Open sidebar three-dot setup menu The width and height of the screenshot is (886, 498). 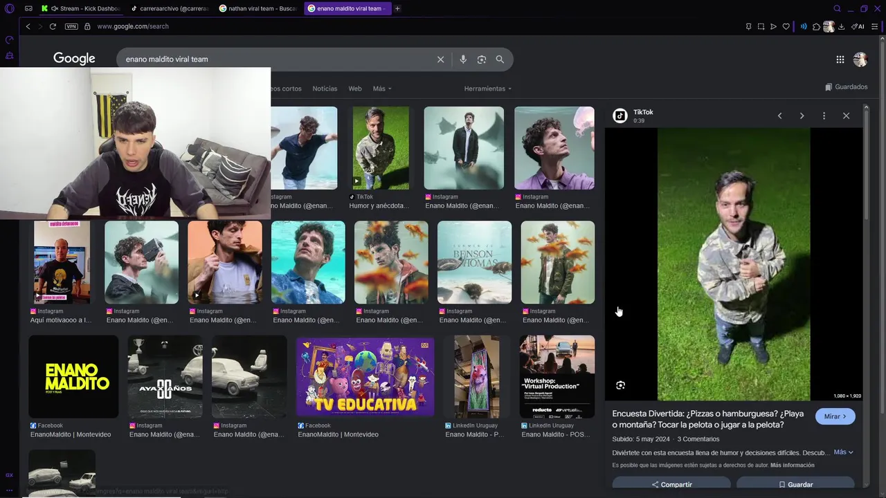pos(9,490)
